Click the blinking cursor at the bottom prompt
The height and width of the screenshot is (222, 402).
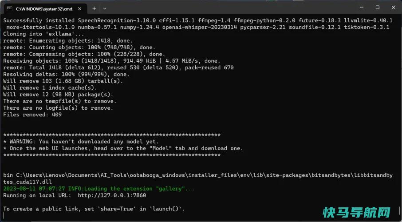pyautogui.click(x=4, y=215)
